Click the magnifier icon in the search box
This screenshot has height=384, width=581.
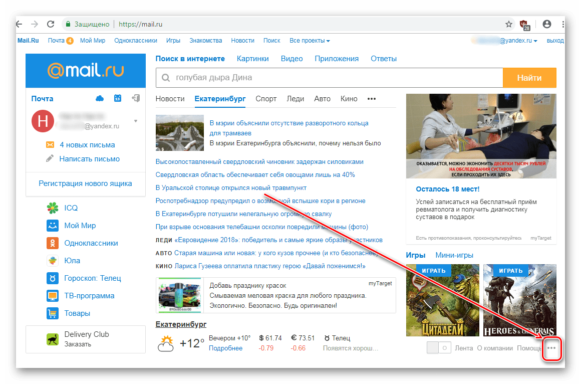(x=166, y=78)
